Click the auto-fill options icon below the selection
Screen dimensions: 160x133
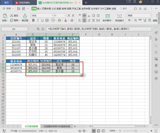[x=82, y=75]
